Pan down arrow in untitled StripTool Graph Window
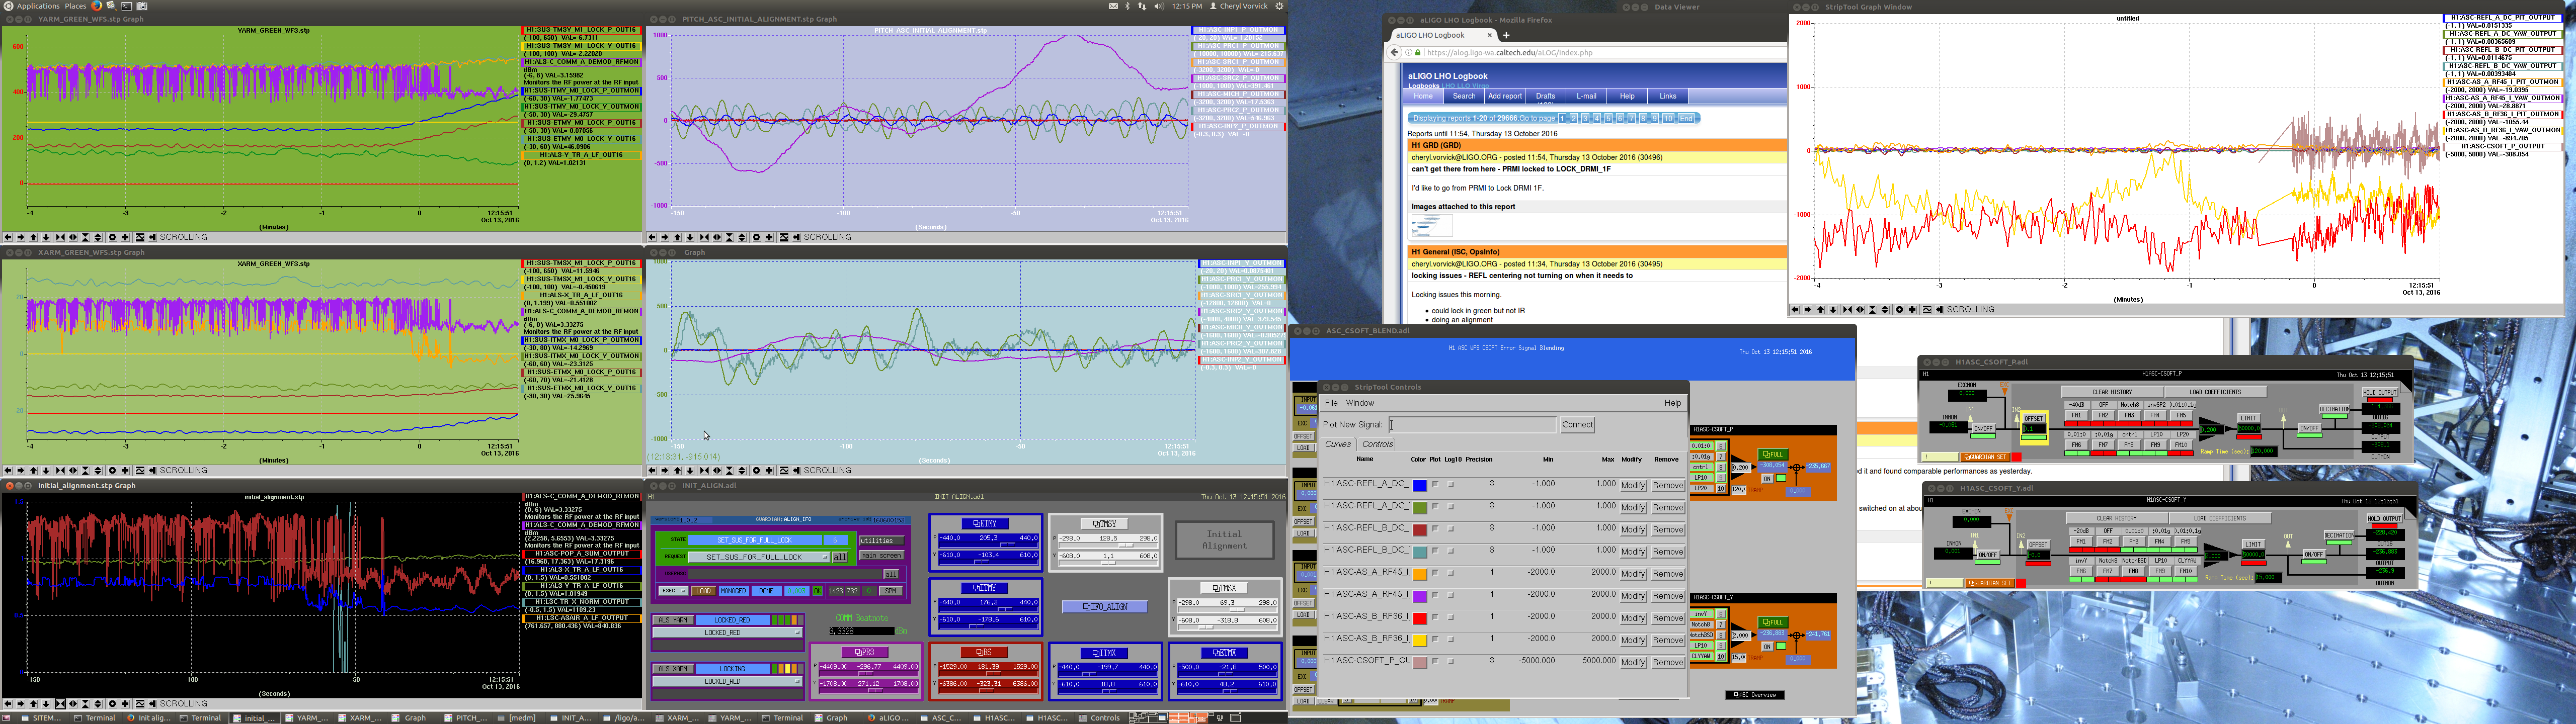2576x724 pixels. (1833, 310)
